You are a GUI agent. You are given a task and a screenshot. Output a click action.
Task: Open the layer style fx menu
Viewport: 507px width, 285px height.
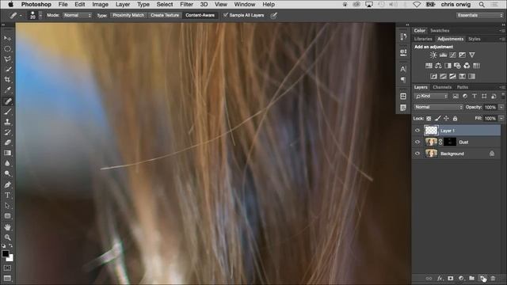440,278
